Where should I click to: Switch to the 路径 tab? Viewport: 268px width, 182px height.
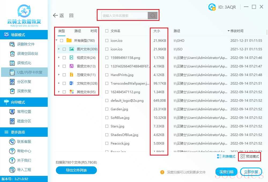click(x=78, y=31)
